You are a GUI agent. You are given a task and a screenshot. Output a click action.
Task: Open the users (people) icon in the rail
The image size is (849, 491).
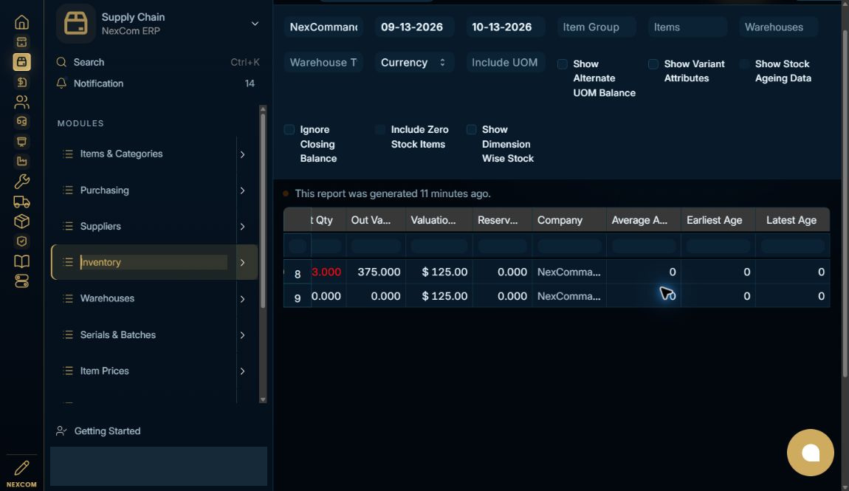click(21, 102)
